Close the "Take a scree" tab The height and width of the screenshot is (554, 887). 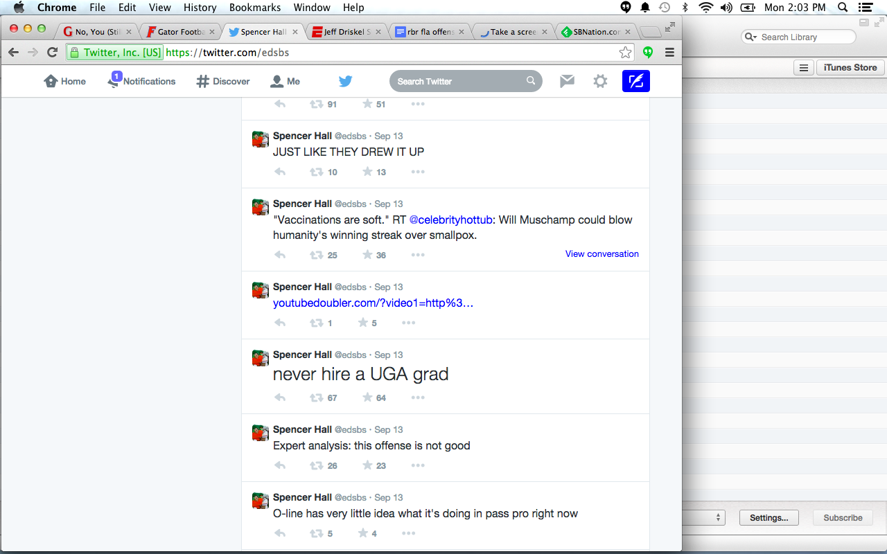click(x=545, y=32)
